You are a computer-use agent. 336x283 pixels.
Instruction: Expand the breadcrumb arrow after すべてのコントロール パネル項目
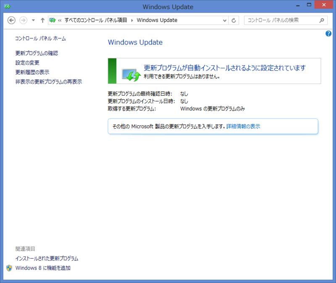[132, 20]
